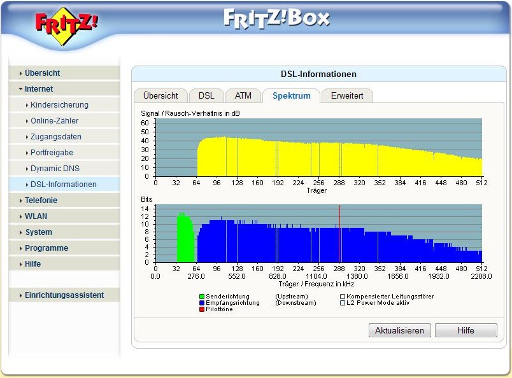Click the Aktualisieren button
Viewport: 512px width, 378px height.
[x=400, y=330]
